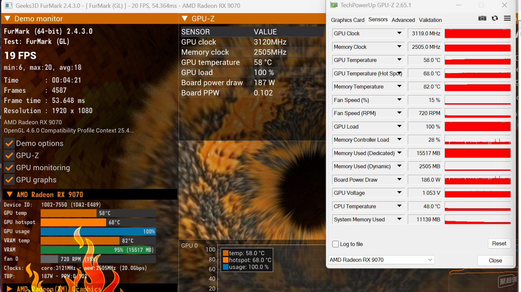Click the blue usage legend swatch
Image resolution: width=521 pixels, height=292 pixels.
point(226,267)
